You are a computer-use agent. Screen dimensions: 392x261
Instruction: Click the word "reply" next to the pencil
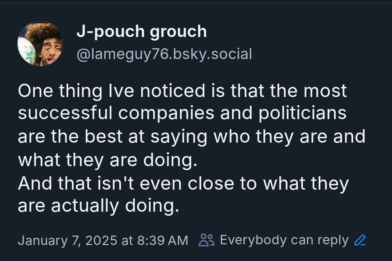click(333, 240)
